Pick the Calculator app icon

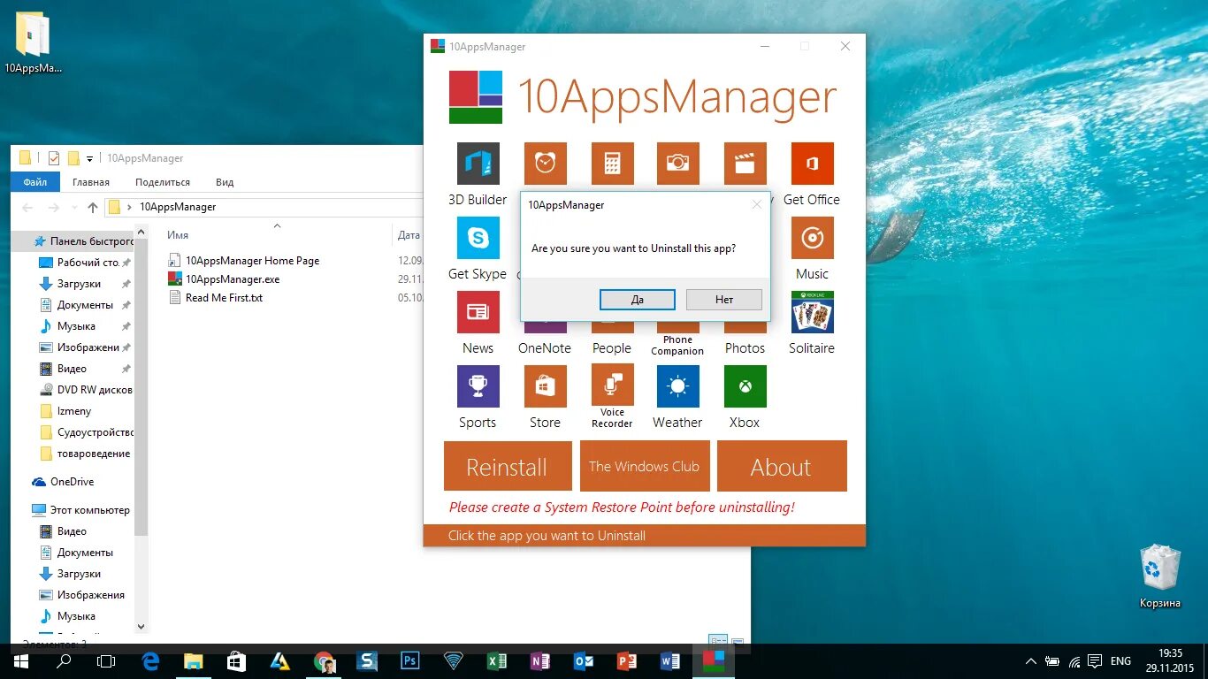612,164
